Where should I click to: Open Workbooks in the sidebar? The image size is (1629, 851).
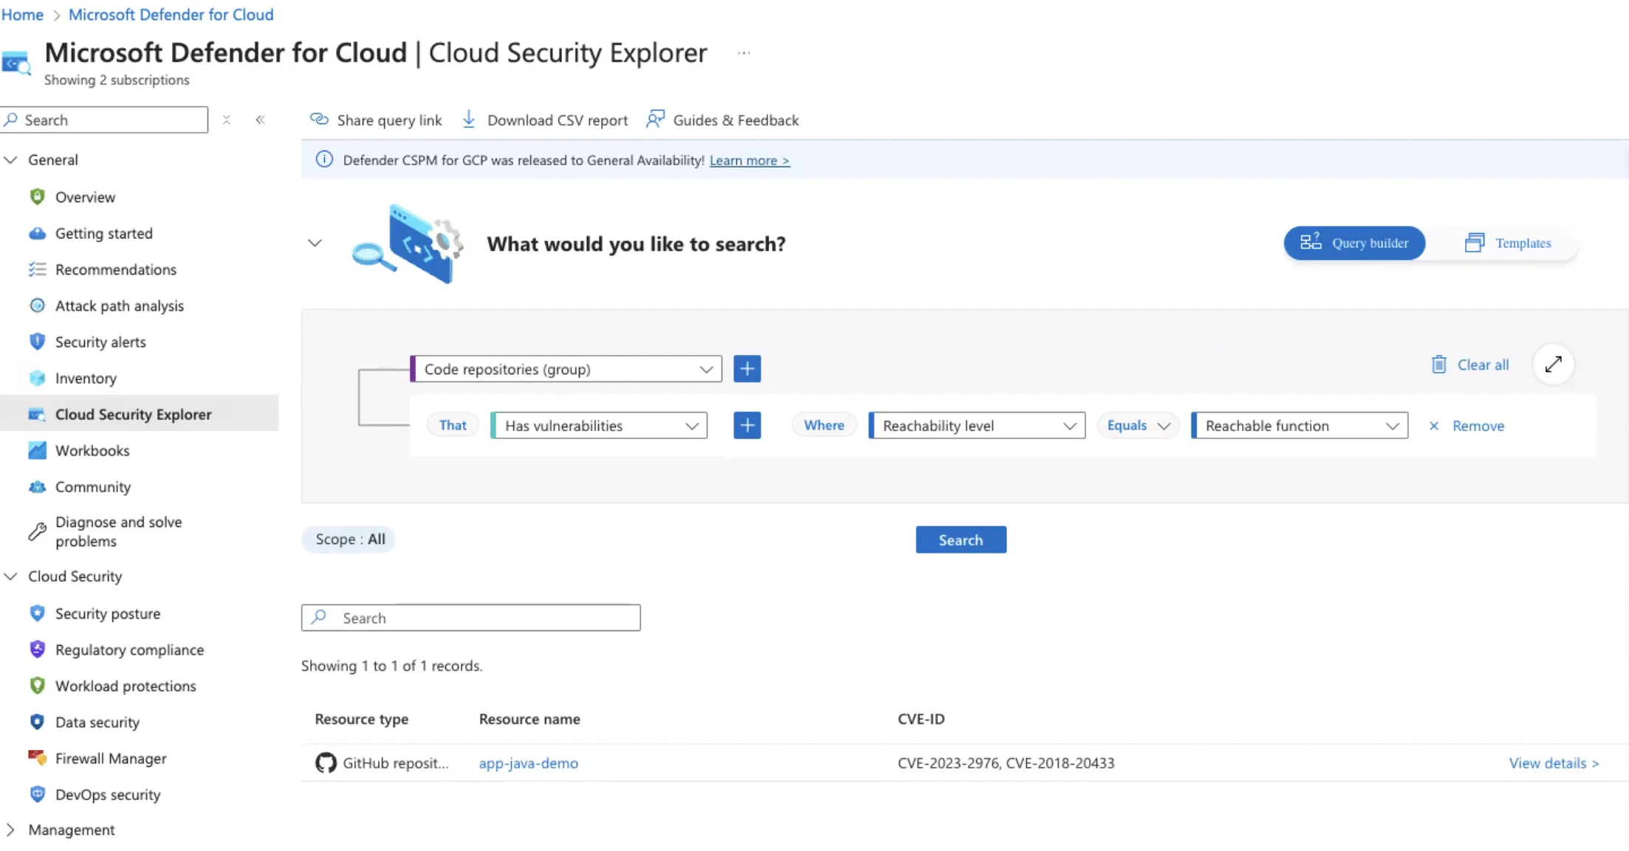[x=92, y=450]
